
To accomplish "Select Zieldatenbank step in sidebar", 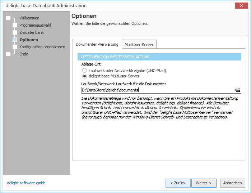I will click(32, 32).
